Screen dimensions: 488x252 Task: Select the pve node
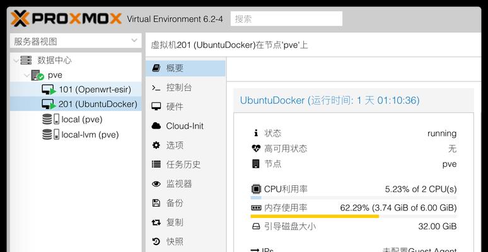coord(55,76)
